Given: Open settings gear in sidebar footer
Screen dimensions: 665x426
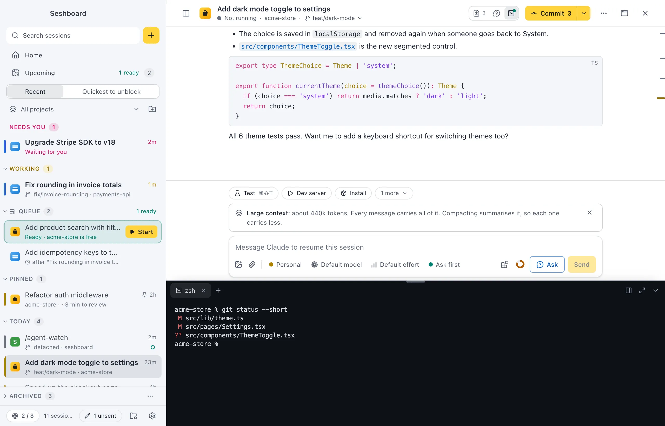Looking at the screenshot, I should 152,416.
